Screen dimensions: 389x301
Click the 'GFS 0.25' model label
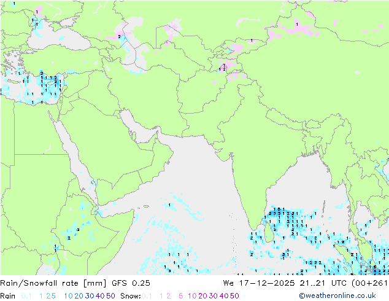(x=131, y=283)
